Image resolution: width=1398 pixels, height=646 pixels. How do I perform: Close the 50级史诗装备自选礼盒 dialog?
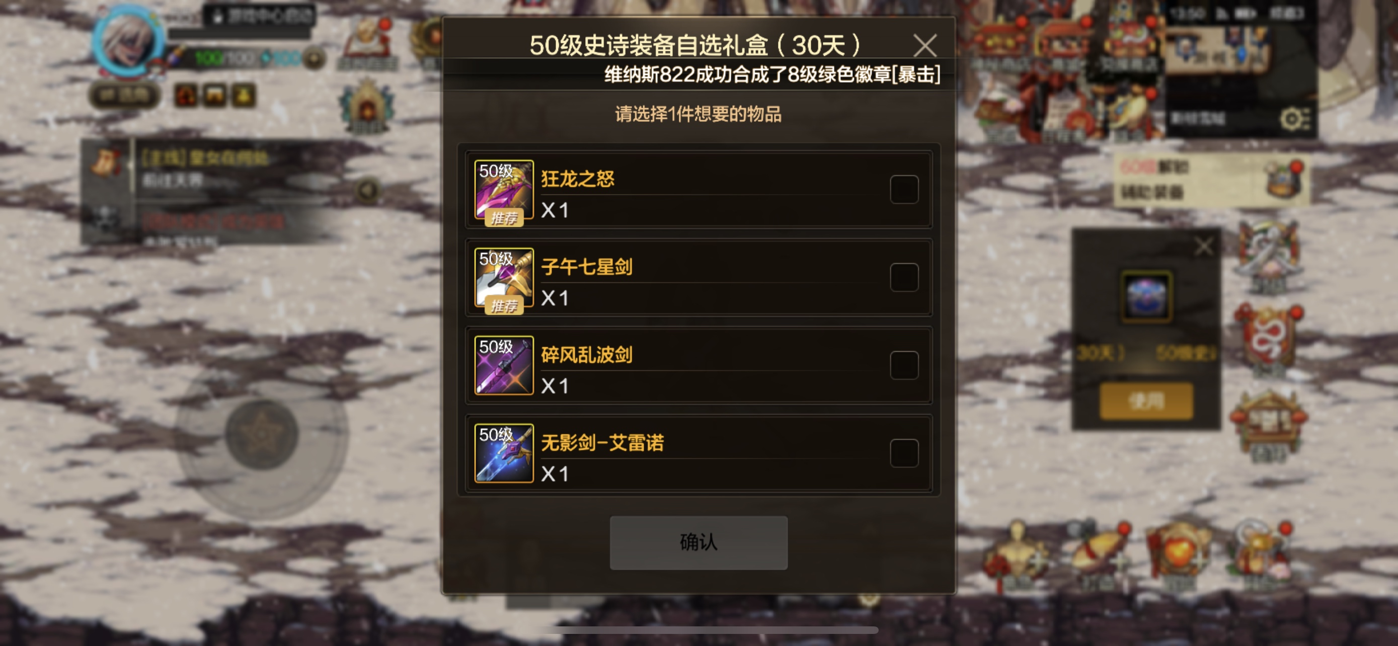tap(925, 46)
